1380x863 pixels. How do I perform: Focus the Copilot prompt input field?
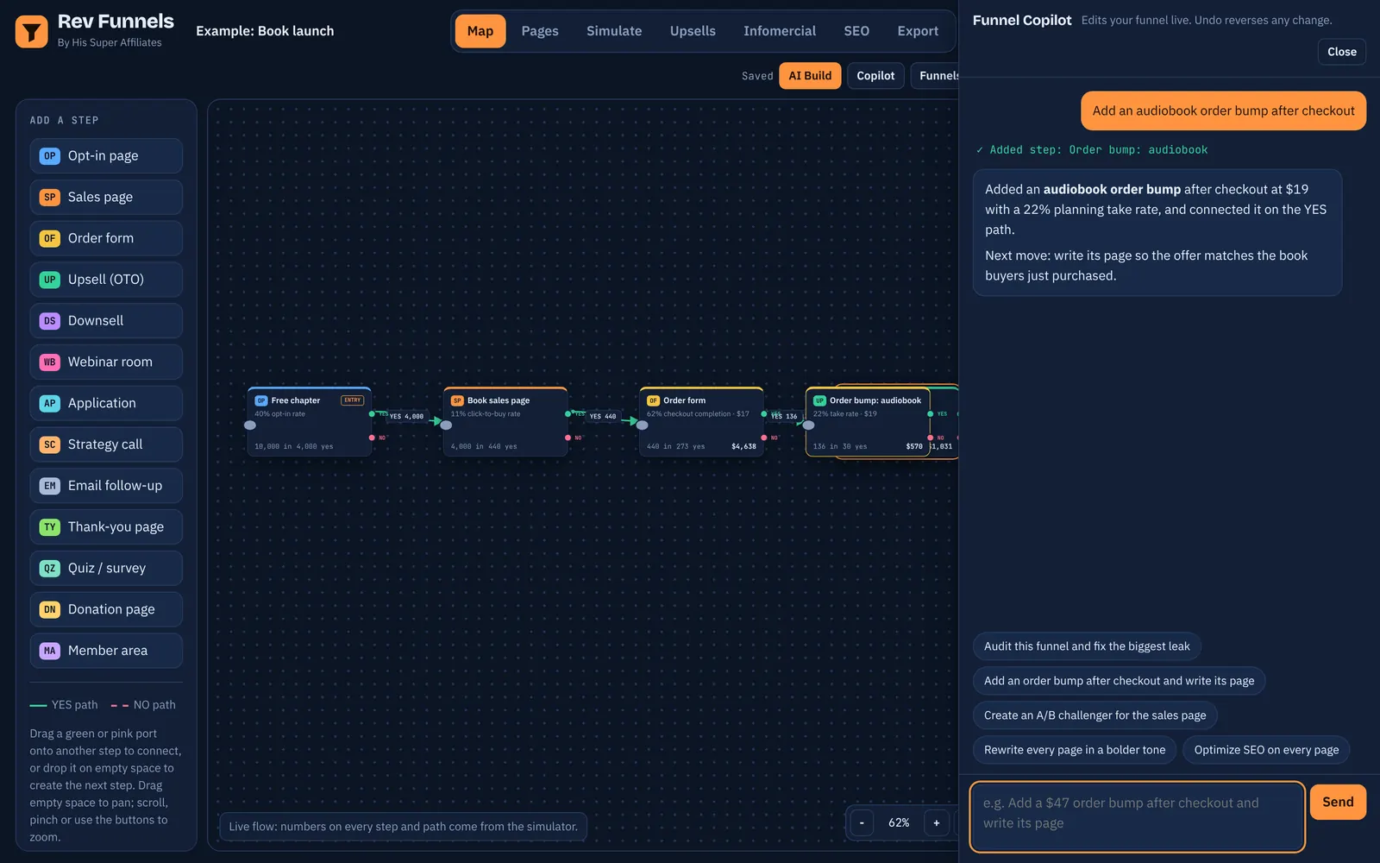tap(1138, 816)
